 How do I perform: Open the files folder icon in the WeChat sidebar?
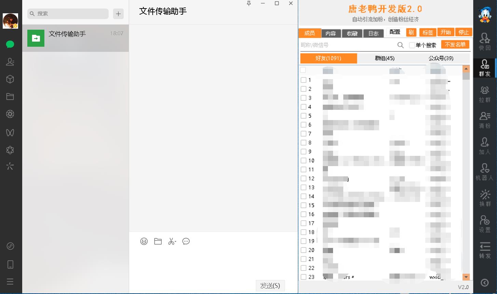pos(10,97)
